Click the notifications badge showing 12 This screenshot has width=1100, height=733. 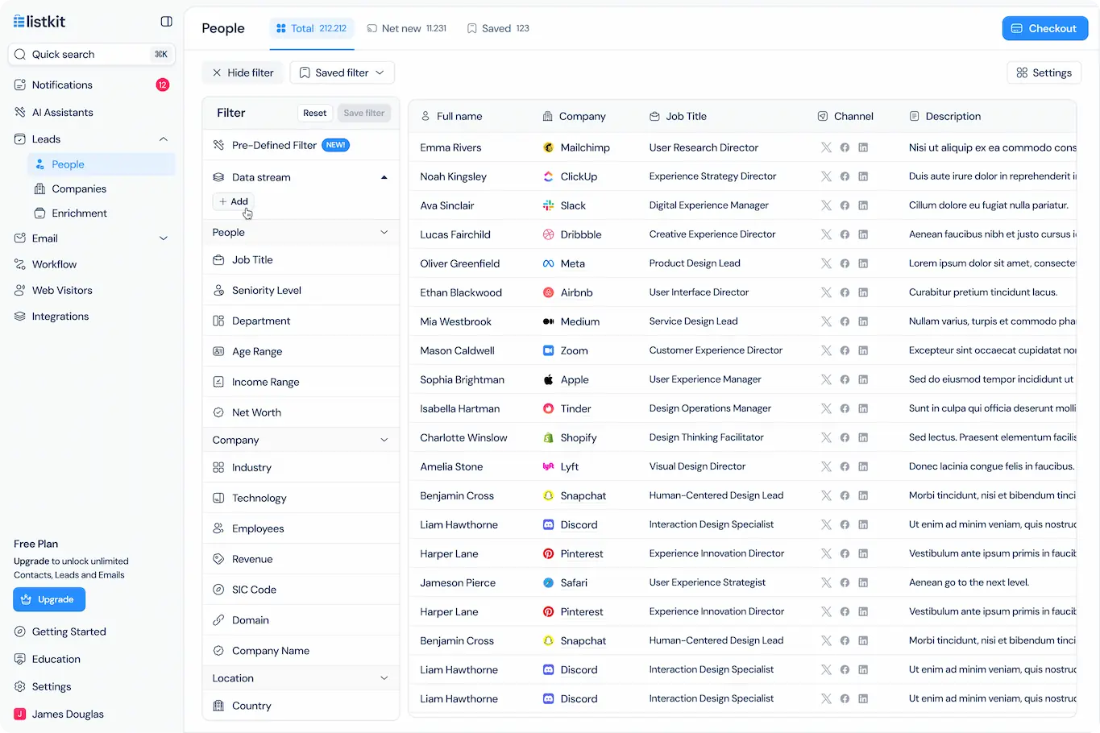(163, 85)
